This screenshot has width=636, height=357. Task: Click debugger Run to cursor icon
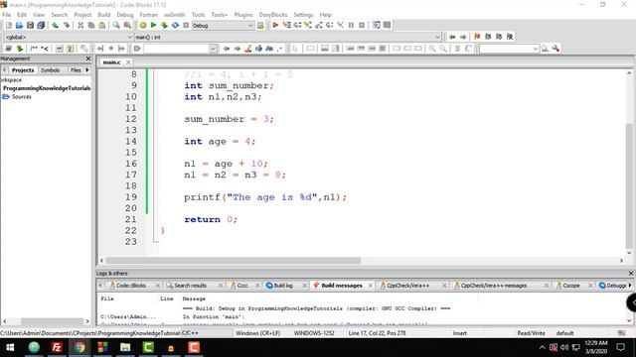coord(286,25)
